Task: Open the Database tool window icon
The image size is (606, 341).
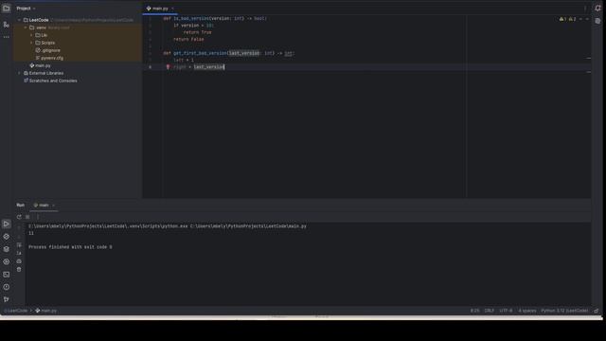Action: (597, 21)
